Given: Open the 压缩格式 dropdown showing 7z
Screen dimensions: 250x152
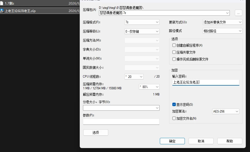Looking at the screenshot, I should pyautogui.click(x=142, y=22).
